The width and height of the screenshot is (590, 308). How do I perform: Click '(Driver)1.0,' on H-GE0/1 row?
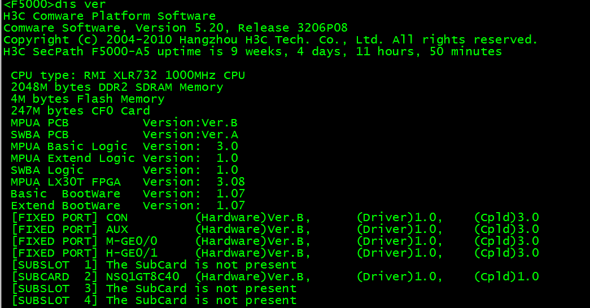[400, 253]
